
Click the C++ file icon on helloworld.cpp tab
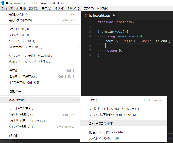[x=86, y=15]
